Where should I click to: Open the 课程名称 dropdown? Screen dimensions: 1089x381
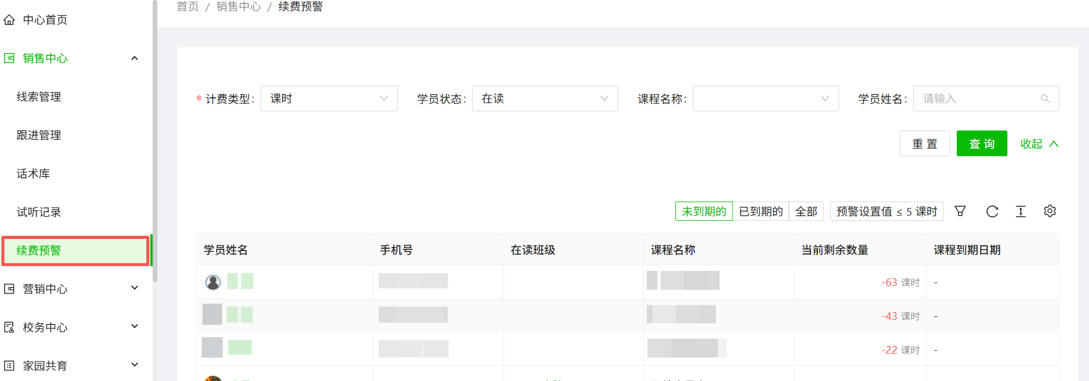coord(765,99)
